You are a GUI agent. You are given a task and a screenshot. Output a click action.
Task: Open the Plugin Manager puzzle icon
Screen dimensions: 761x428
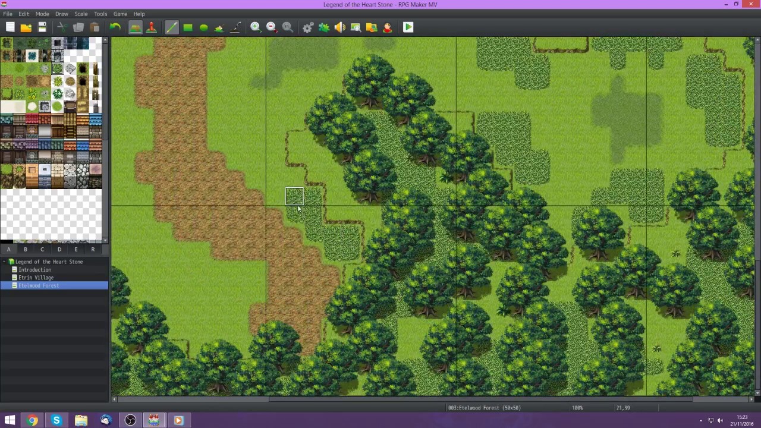(x=324, y=27)
